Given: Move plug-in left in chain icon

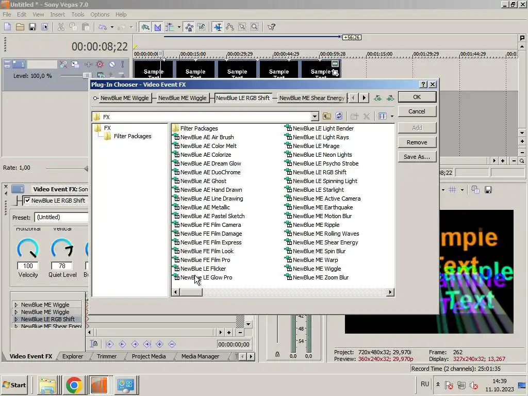Looking at the screenshot, I should point(377,98).
